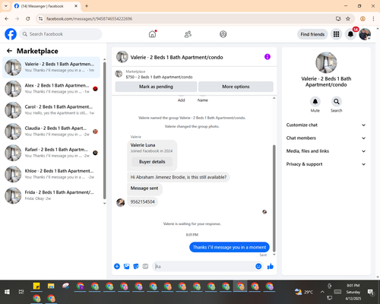
Task: Mute the chat using bell icon
Action: click(315, 102)
